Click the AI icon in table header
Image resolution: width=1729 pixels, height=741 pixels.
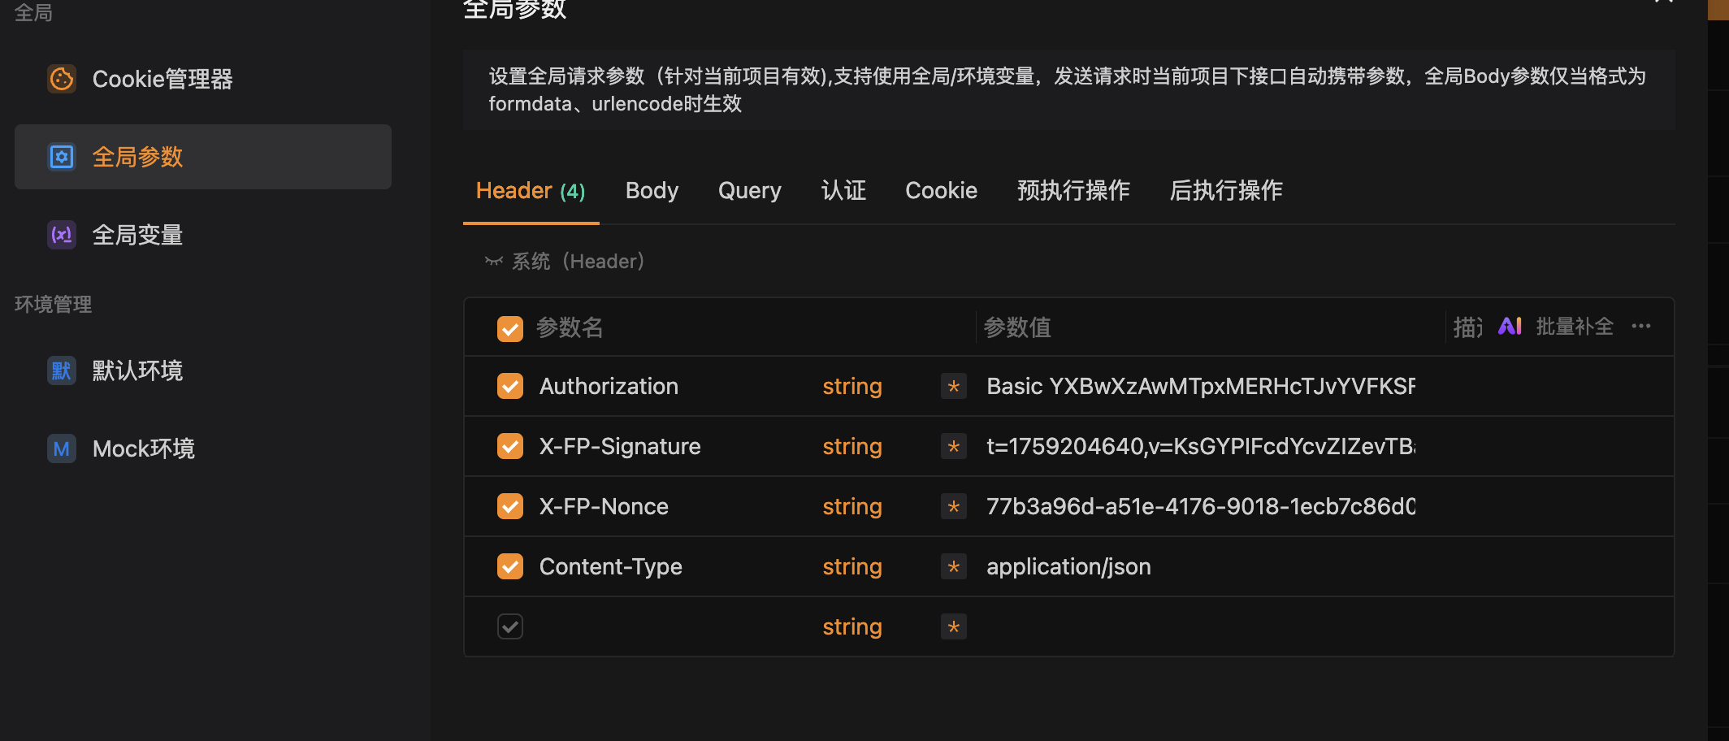[1510, 327]
